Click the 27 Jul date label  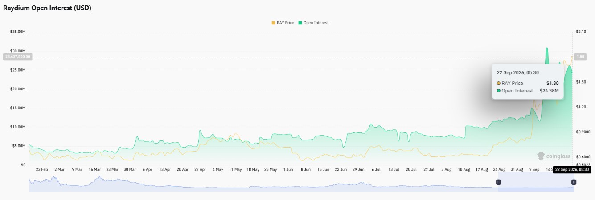[428, 170]
